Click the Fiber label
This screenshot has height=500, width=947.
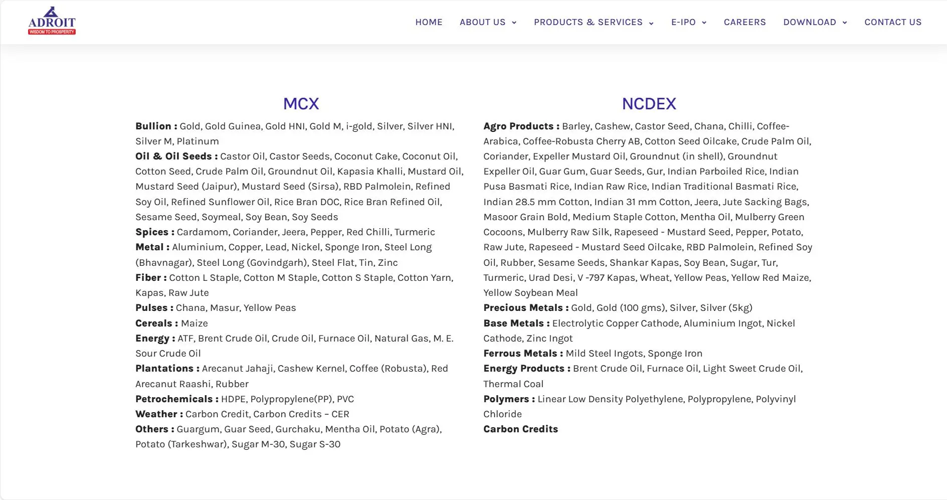coord(151,278)
